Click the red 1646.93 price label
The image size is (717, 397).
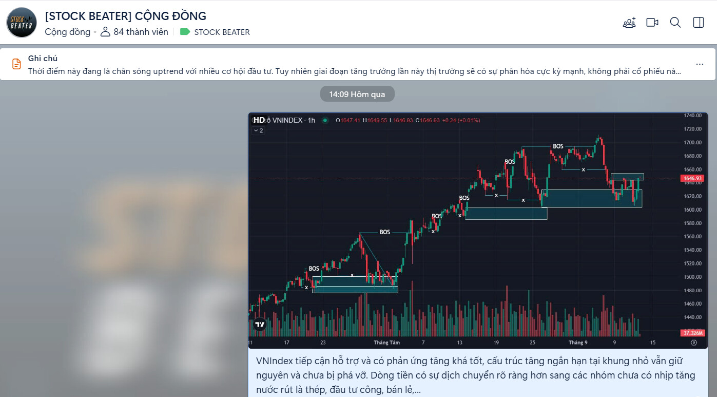pyautogui.click(x=692, y=178)
